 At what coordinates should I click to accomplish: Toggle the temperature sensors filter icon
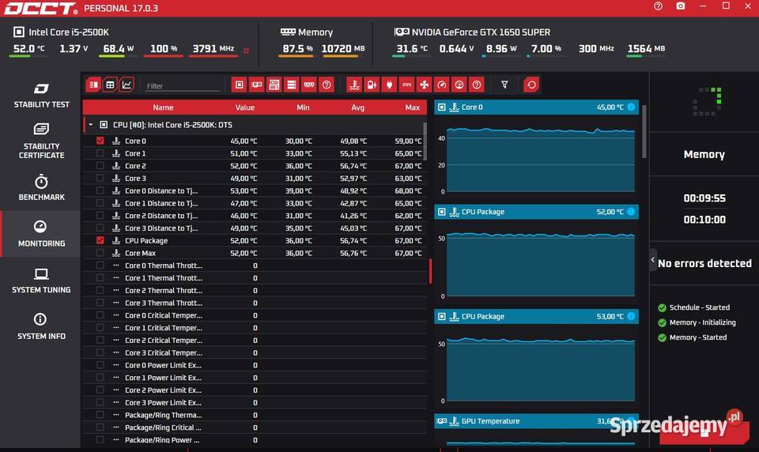[354, 85]
